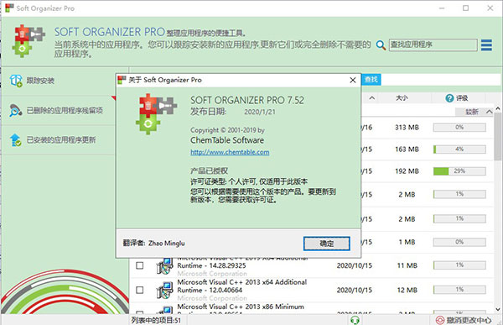Click the magnifier search icon in header

point(381,45)
